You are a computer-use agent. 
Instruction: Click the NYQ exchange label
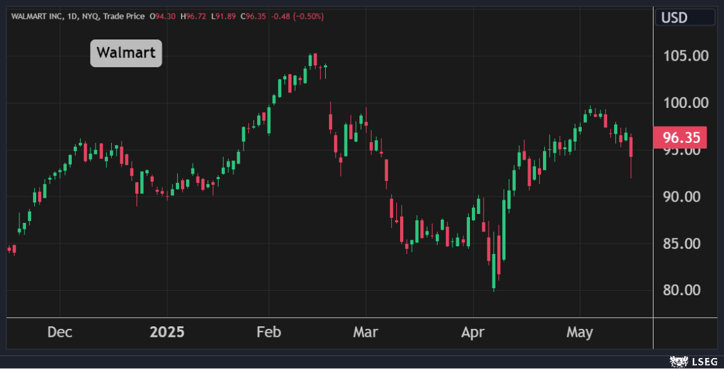click(90, 16)
